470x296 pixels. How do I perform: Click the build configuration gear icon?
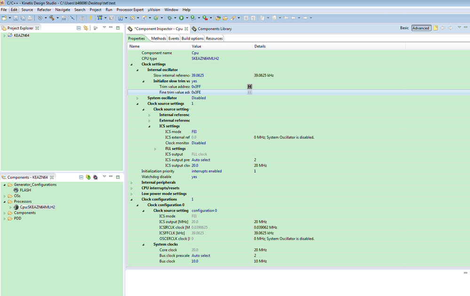(40, 18)
